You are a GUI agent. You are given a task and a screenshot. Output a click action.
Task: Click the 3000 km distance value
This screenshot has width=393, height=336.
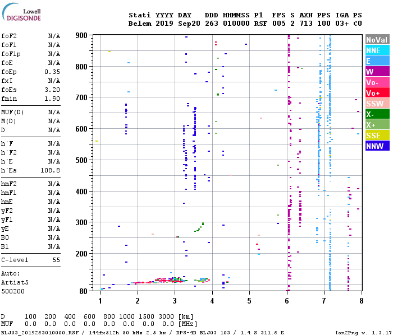[x=166, y=316]
